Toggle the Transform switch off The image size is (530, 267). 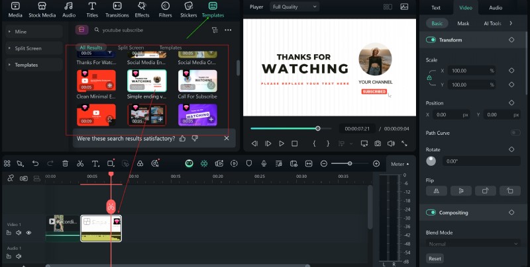coord(431,40)
